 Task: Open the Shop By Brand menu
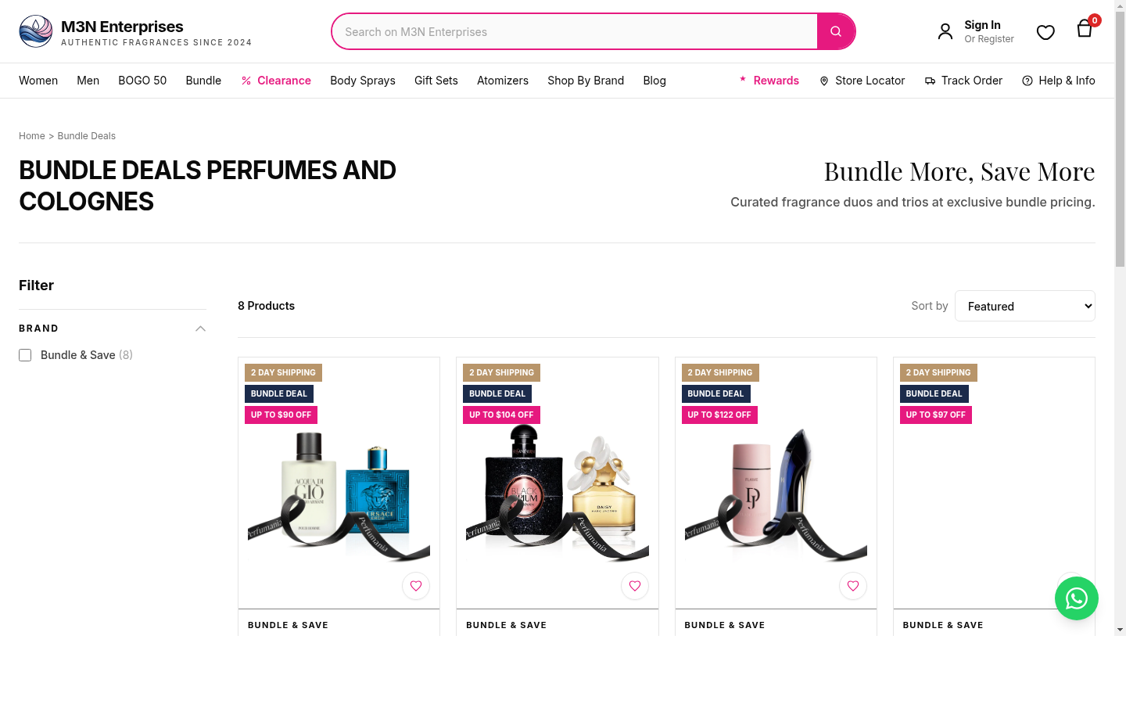(586, 81)
